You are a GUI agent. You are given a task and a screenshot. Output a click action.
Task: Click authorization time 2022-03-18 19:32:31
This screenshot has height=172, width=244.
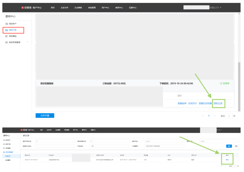pyautogui.click(x=31, y=160)
